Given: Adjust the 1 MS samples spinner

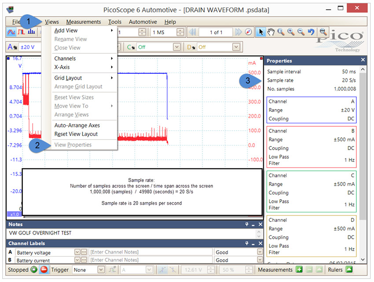Looking at the screenshot, I should pyautogui.click(x=180, y=32).
